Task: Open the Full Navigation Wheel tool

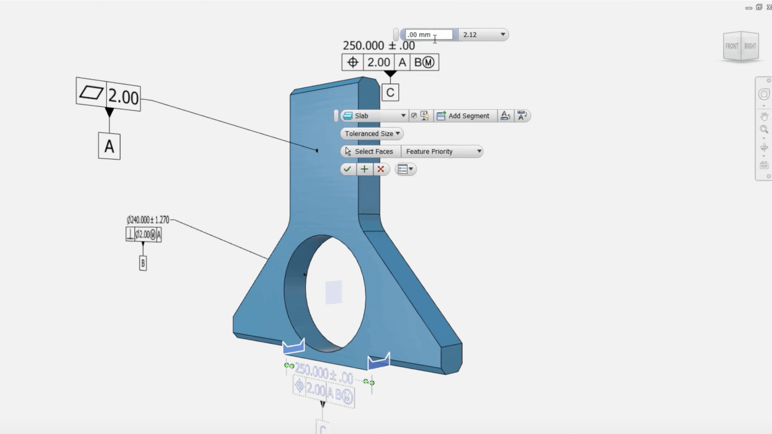Action: point(764,95)
